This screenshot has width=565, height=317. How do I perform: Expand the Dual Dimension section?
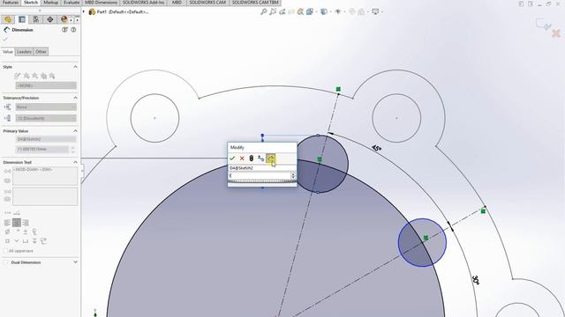point(75,262)
